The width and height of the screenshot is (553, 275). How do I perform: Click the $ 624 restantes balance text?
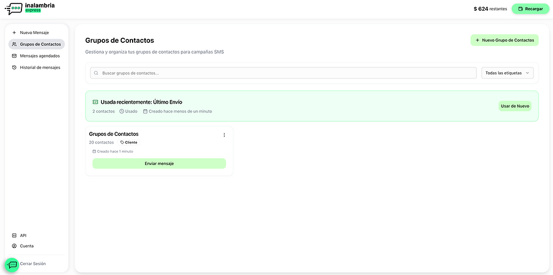490,9
